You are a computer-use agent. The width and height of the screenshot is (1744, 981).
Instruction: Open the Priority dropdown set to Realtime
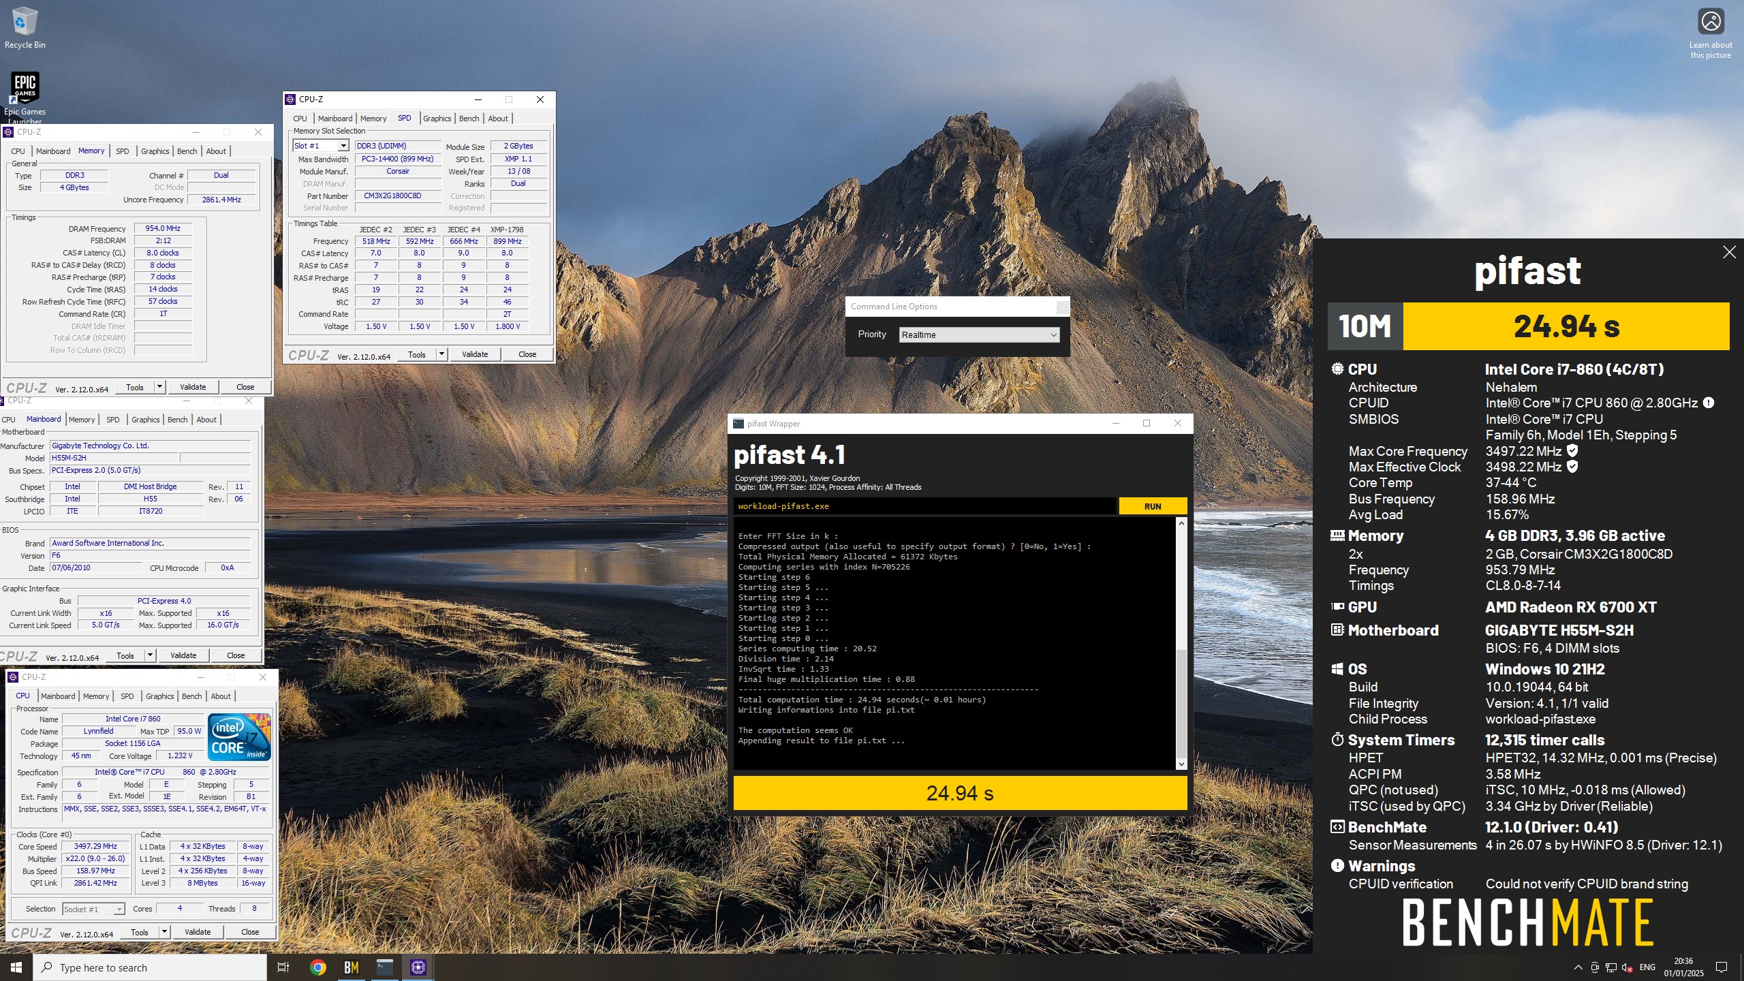click(979, 334)
